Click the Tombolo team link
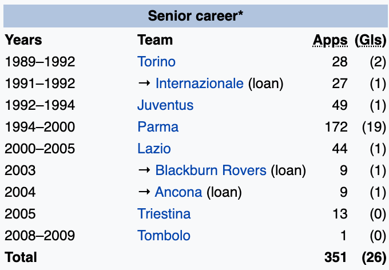 [x=164, y=236]
